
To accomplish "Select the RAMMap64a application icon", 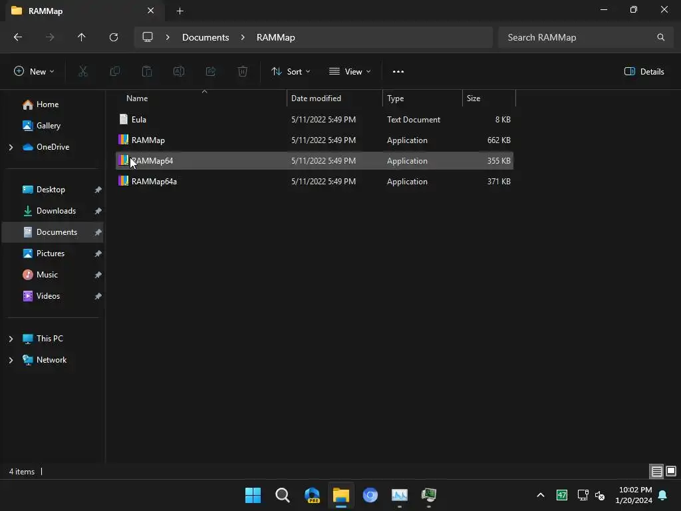I will coord(123,181).
